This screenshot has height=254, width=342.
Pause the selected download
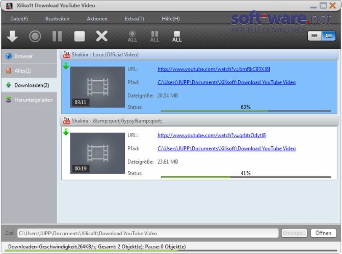coord(57,36)
